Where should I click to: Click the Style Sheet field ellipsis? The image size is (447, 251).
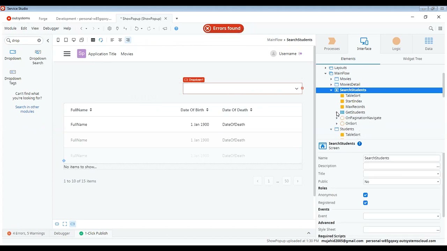tap(438, 230)
